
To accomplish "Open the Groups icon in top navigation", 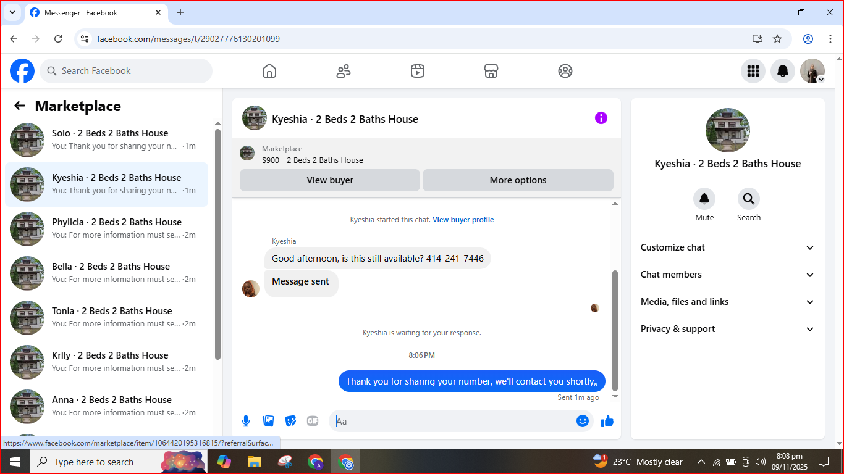I will 565,71.
